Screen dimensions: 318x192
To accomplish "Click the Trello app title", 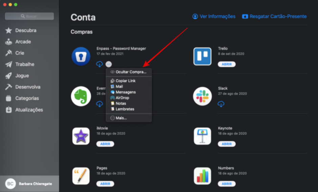I will 223,49.
